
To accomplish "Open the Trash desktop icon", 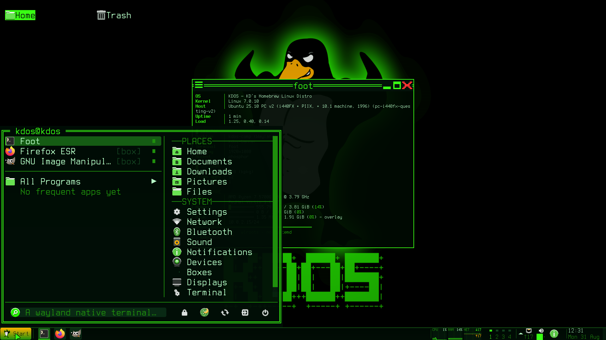I will point(114,15).
